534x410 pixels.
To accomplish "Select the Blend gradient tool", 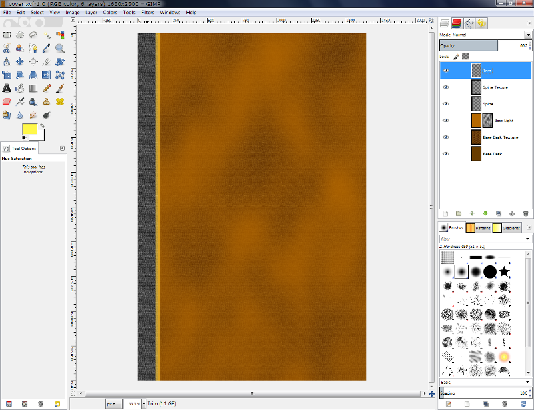I will (33, 89).
